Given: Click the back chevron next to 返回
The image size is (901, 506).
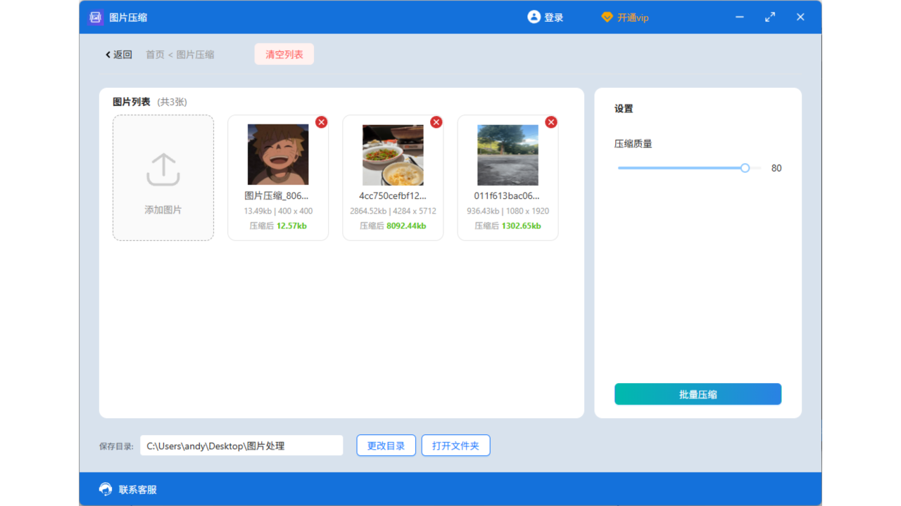Looking at the screenshot, I should pos(106,54).
